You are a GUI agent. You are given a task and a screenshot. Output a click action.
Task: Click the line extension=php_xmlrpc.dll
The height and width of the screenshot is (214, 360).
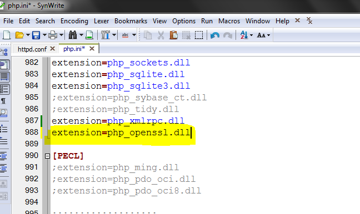(118, 121)
